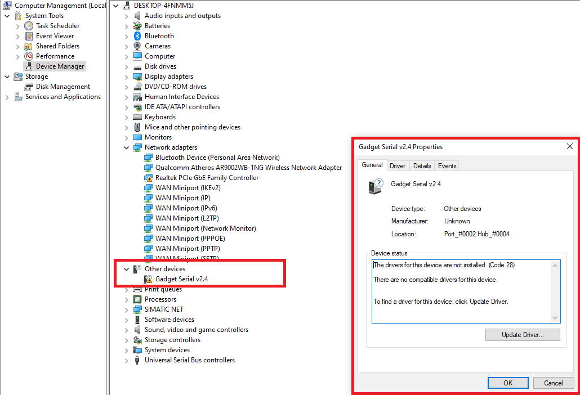580x395 pixels.
Task: Click the Update Driver button
Action: (523, 334)
